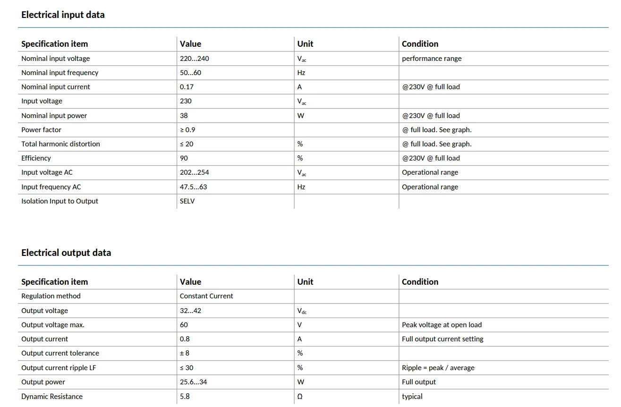Click the Ripple = peak / average condition
Image resolution: width=621 pixels, height=407 pixels.
tap(438, 368)
